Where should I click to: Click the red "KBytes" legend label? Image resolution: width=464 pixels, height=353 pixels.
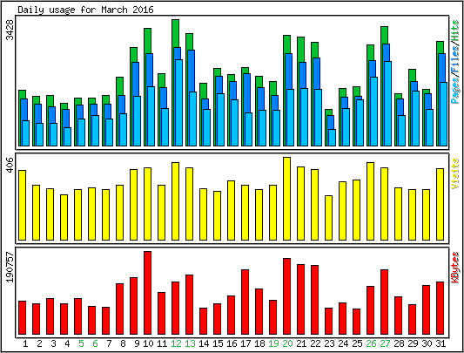(454, 267)
